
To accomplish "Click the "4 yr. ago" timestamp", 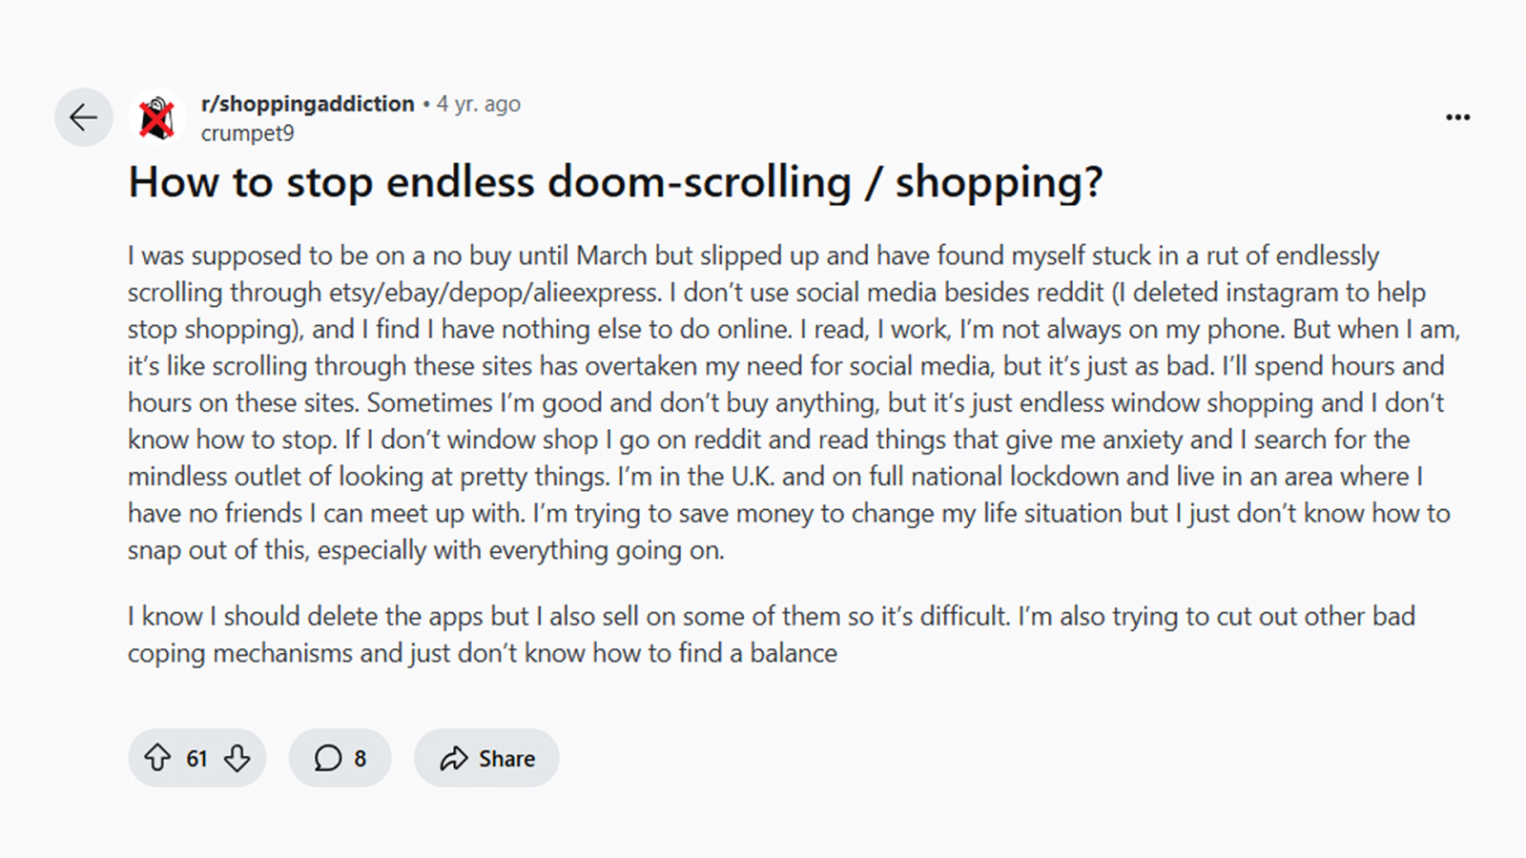I will pos(478,104).
